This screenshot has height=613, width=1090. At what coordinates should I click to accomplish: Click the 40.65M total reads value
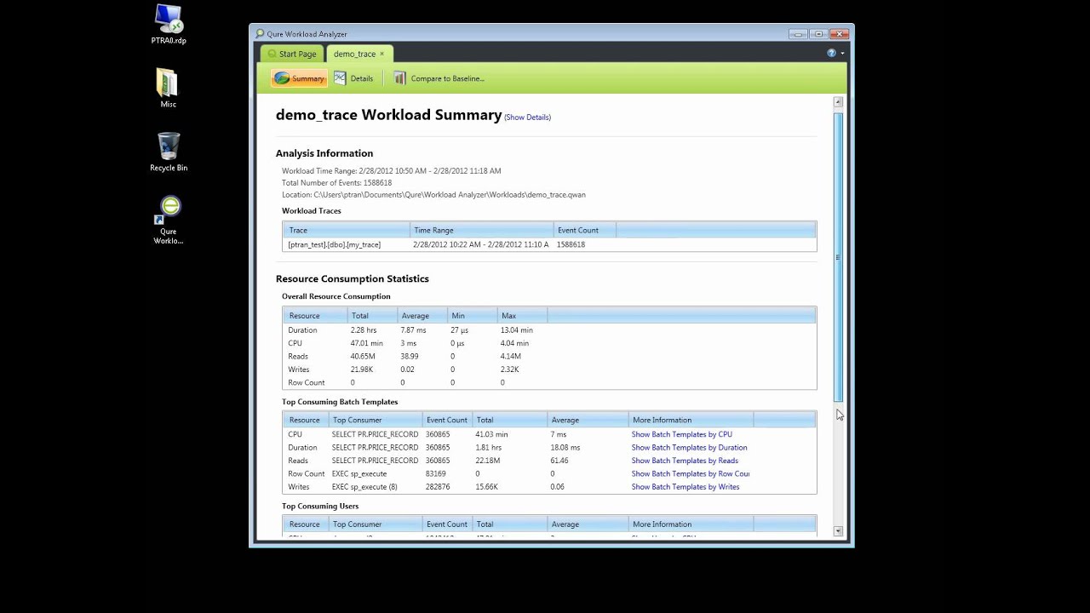pyautogui.click(x=364, y=357)
